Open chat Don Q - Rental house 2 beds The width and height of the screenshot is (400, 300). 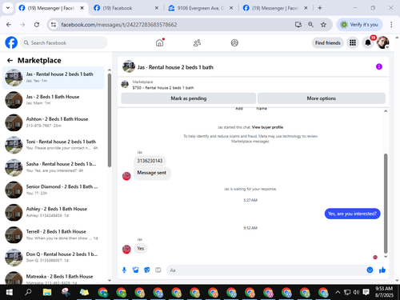click(x=54, y=258)
